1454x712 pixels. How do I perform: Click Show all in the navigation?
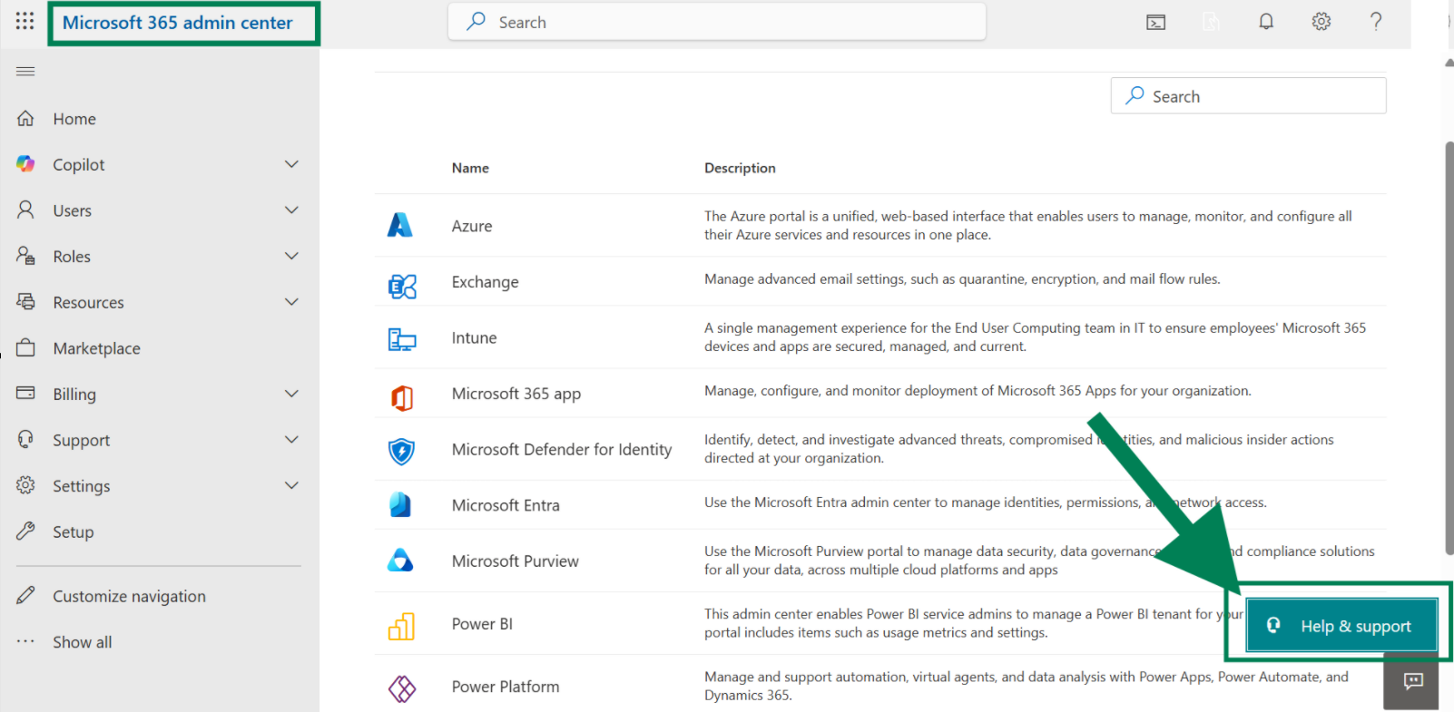[82, 642]
